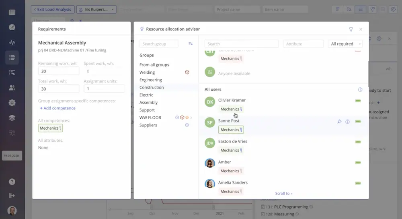Open the settings gear in left sidebar
The width and height of the screenshot is (402, 219).
[x=12, y=103]
